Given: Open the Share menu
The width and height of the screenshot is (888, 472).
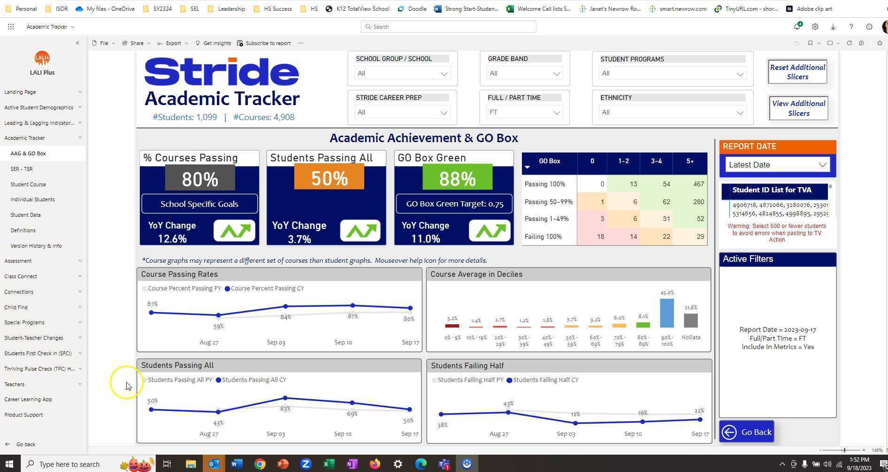Looking at the screenshot, I should [x=137, y=43].
